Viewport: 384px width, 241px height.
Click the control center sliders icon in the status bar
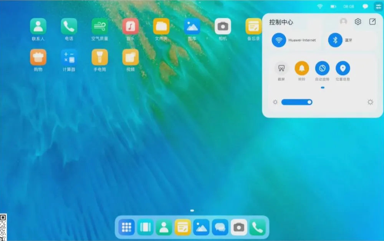[x=378, y=7]
